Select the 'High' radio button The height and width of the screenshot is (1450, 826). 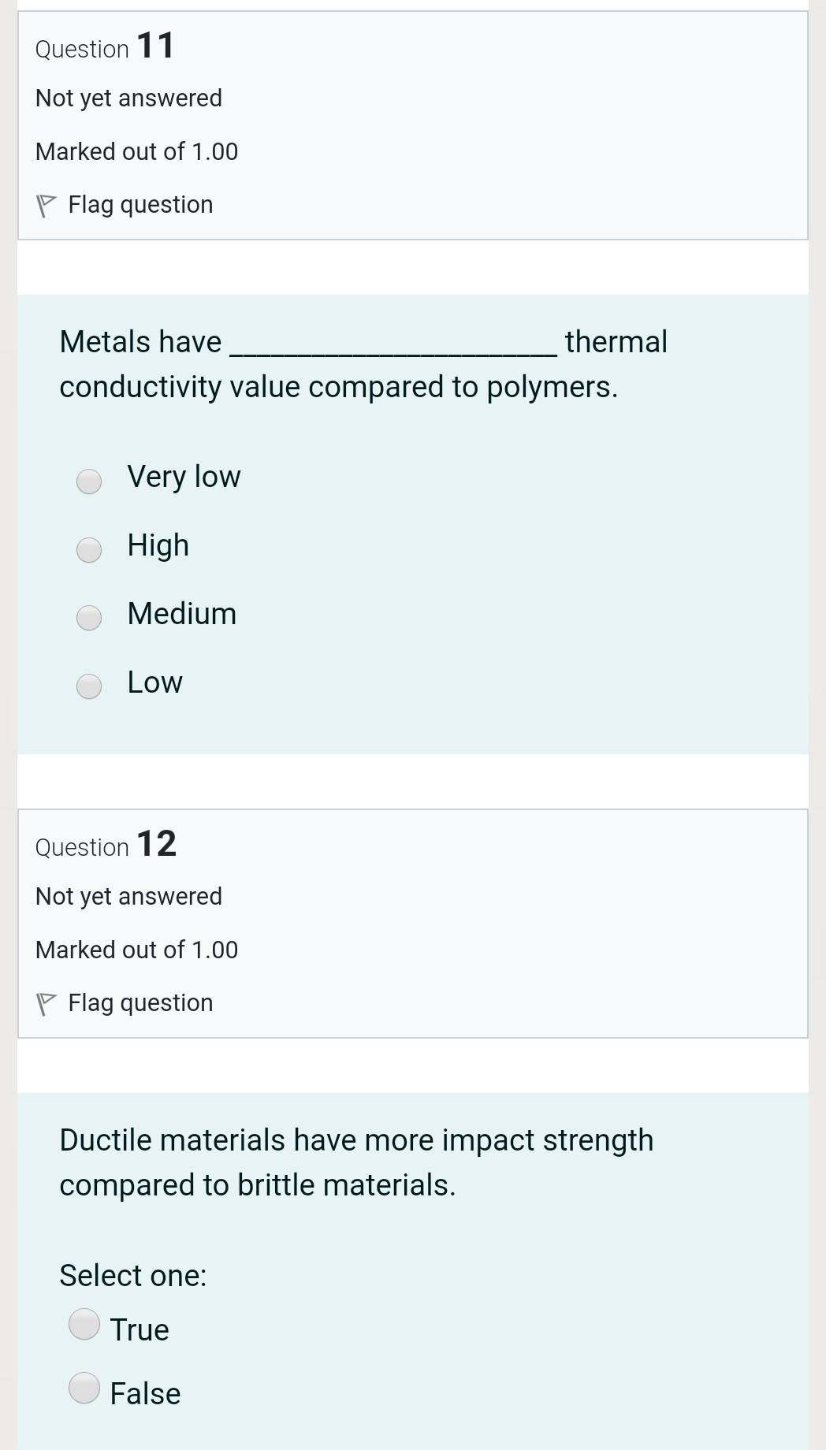(89, 549)
